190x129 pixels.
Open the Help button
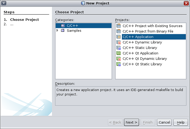(180, 122)
